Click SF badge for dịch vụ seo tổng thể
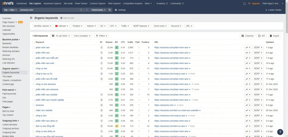The width and height of the screenshot is (288, 137). [101, 126]
